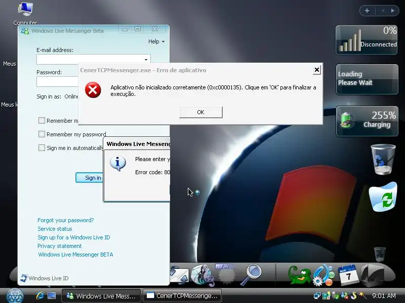Screen dimensions: 405x303
Task: Click the Messenger buddy icon in the title bar
Action: pyautogui.click(x=25, y=31)
